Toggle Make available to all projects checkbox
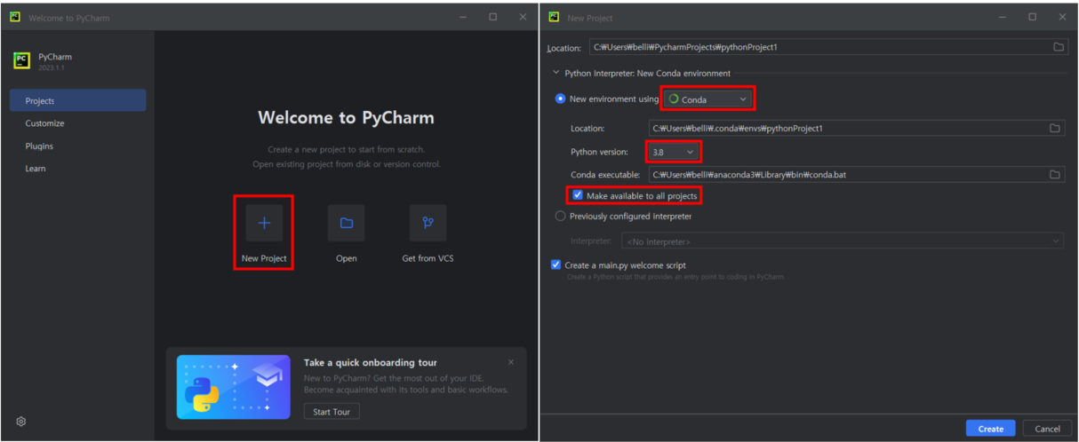Viewport: 1079px width, 442px height. [x=578, y=195]
